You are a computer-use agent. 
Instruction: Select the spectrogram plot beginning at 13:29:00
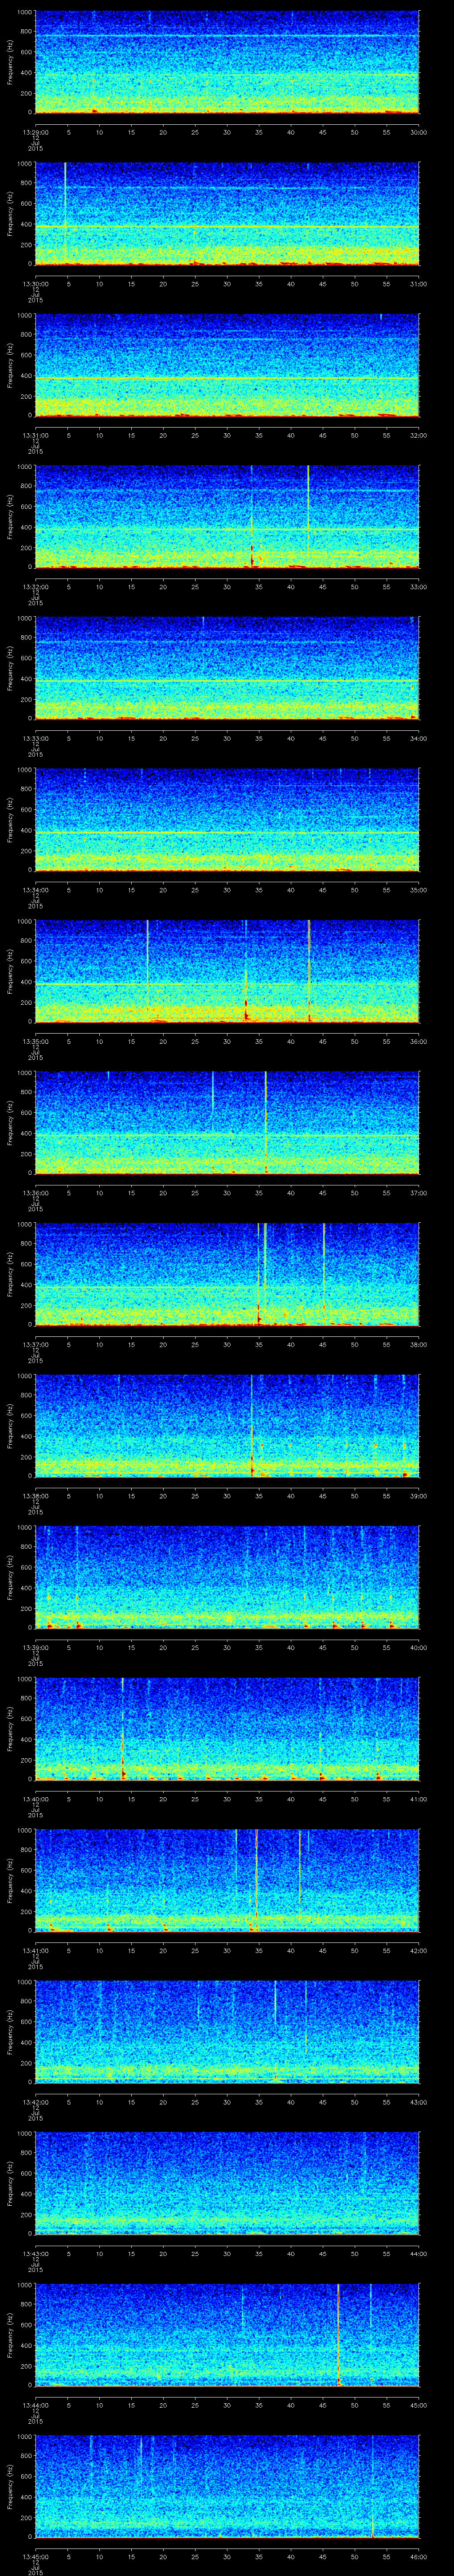point(227,62)
